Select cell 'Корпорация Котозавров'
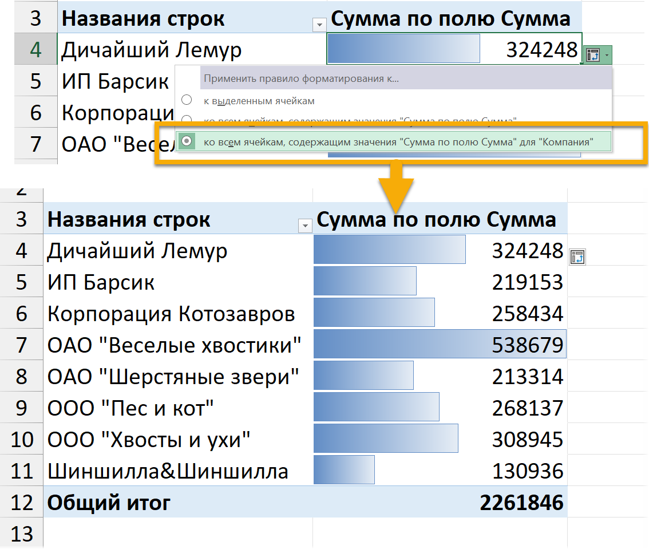This screenshot has width=649, height=549. point(178,313)
